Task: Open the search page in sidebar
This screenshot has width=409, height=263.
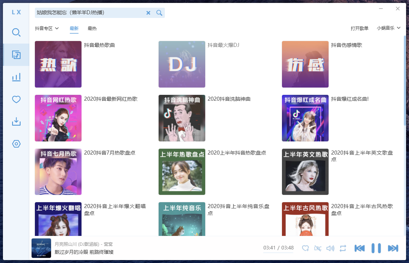Action: [16, 33]
